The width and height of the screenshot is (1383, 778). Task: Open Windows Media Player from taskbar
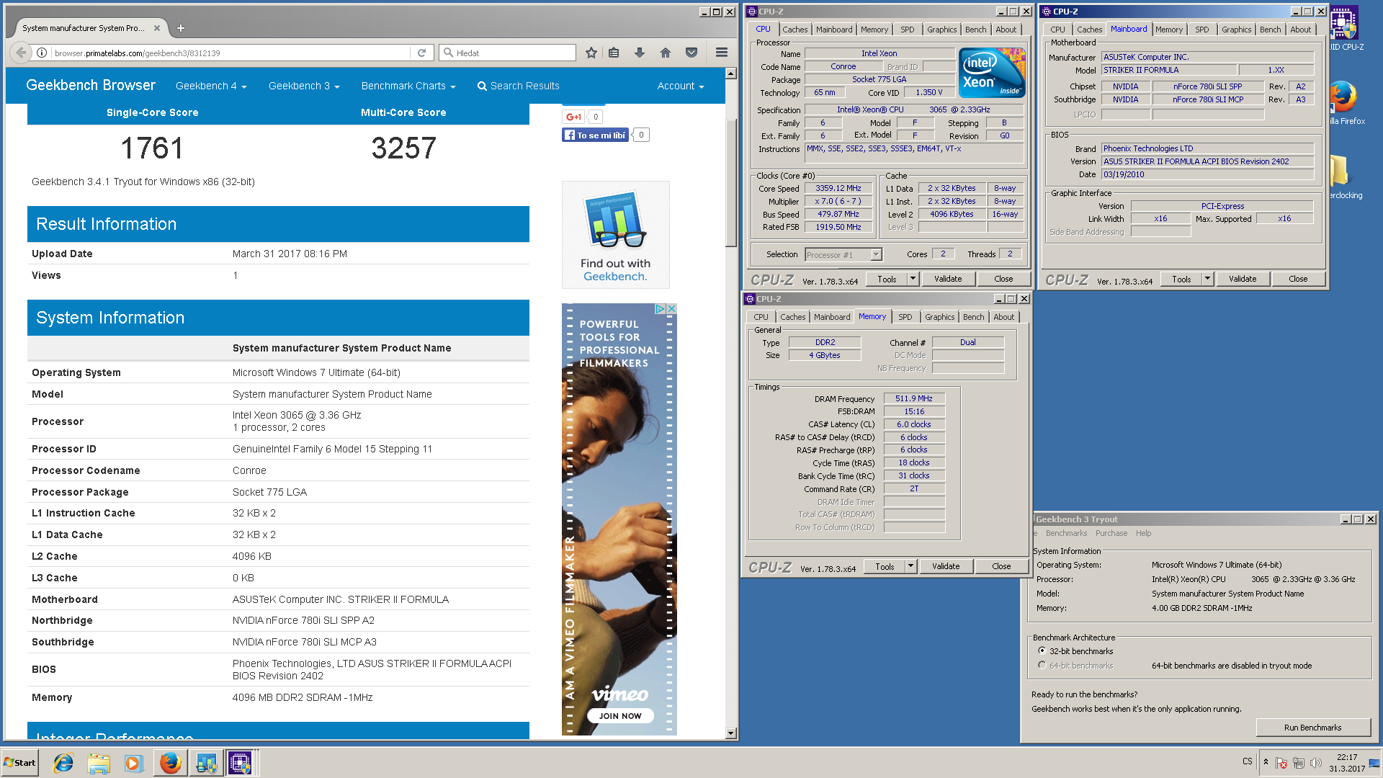click(x=133, y=763)
